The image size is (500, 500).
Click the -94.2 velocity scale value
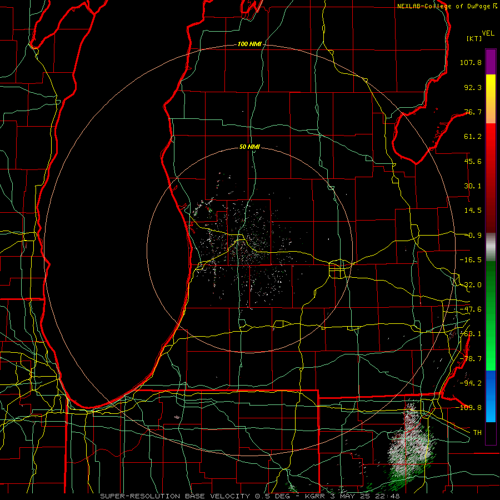(x=471, y=383)
